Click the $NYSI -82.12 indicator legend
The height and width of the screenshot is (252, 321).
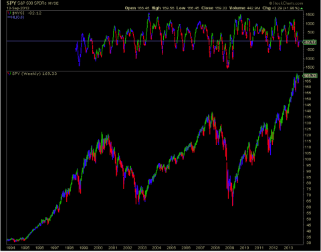25,13
